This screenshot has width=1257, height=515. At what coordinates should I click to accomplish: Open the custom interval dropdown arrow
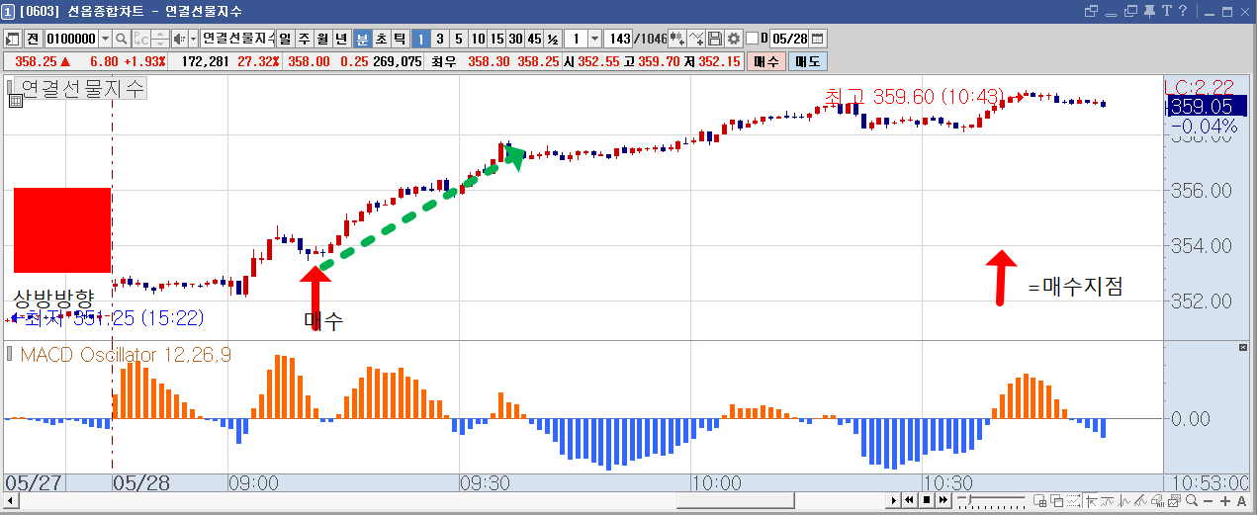594,39
